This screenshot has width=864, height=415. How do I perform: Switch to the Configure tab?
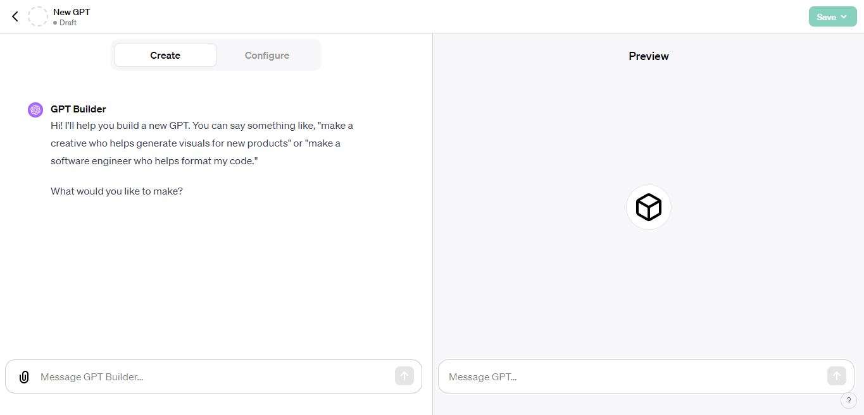(266, 55)
